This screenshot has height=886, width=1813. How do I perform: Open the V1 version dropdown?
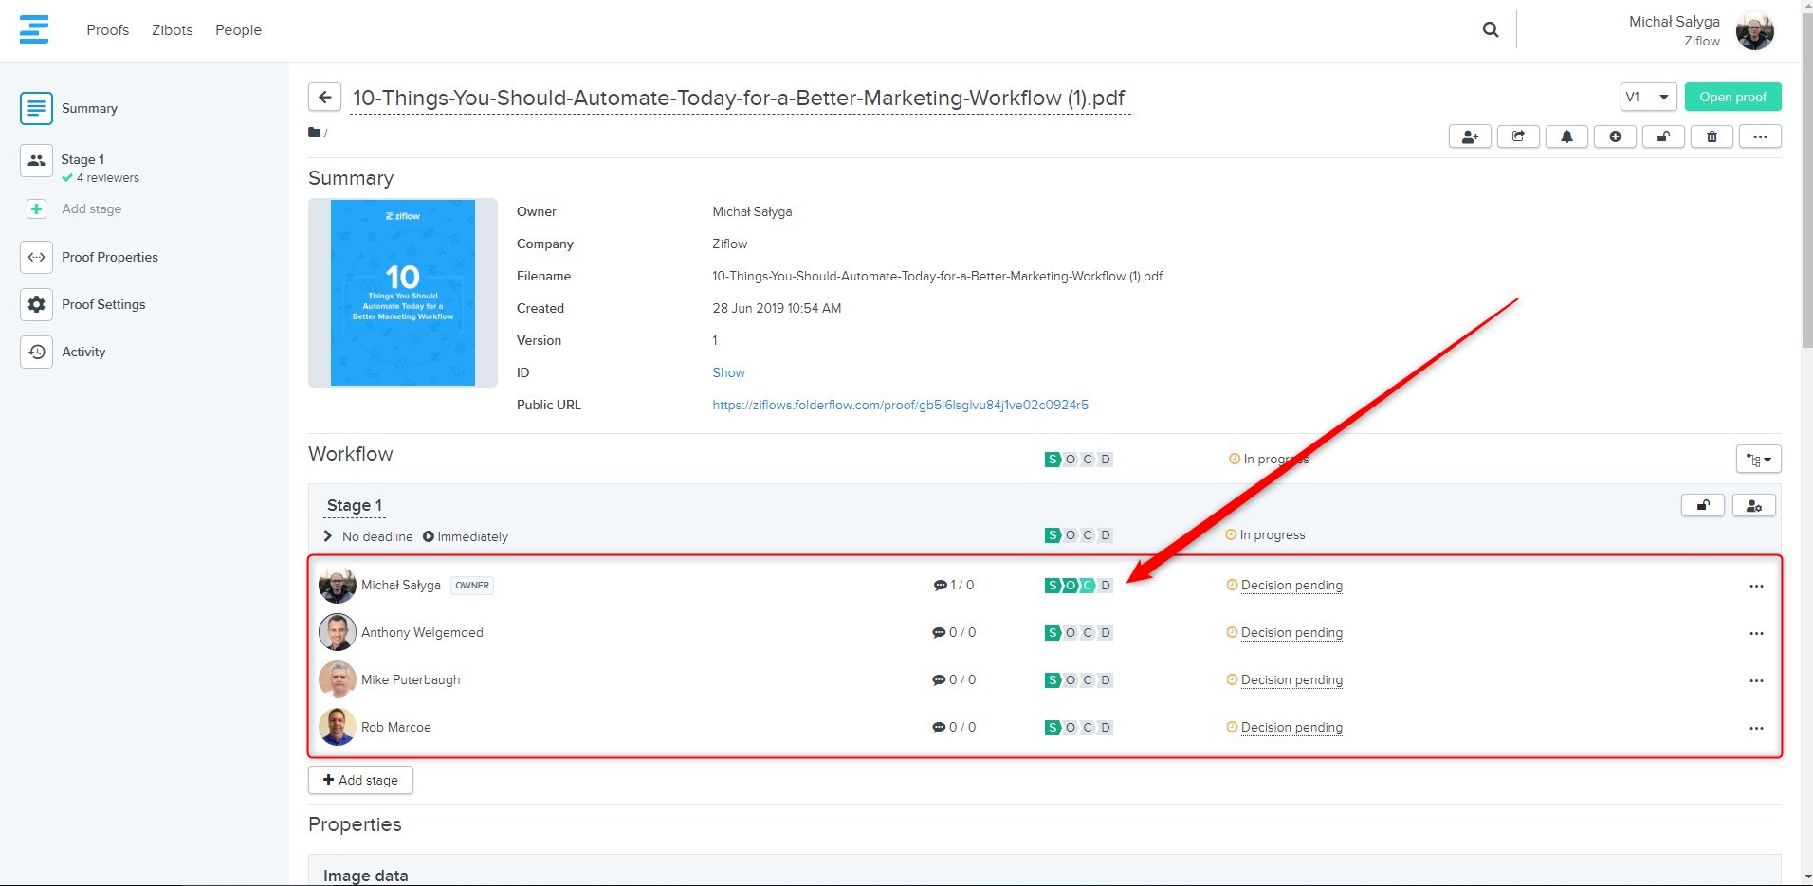[x=1648, y=97]
